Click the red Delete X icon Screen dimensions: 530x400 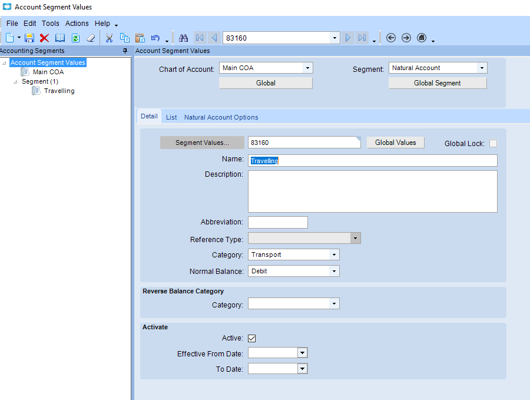(44, 38)
